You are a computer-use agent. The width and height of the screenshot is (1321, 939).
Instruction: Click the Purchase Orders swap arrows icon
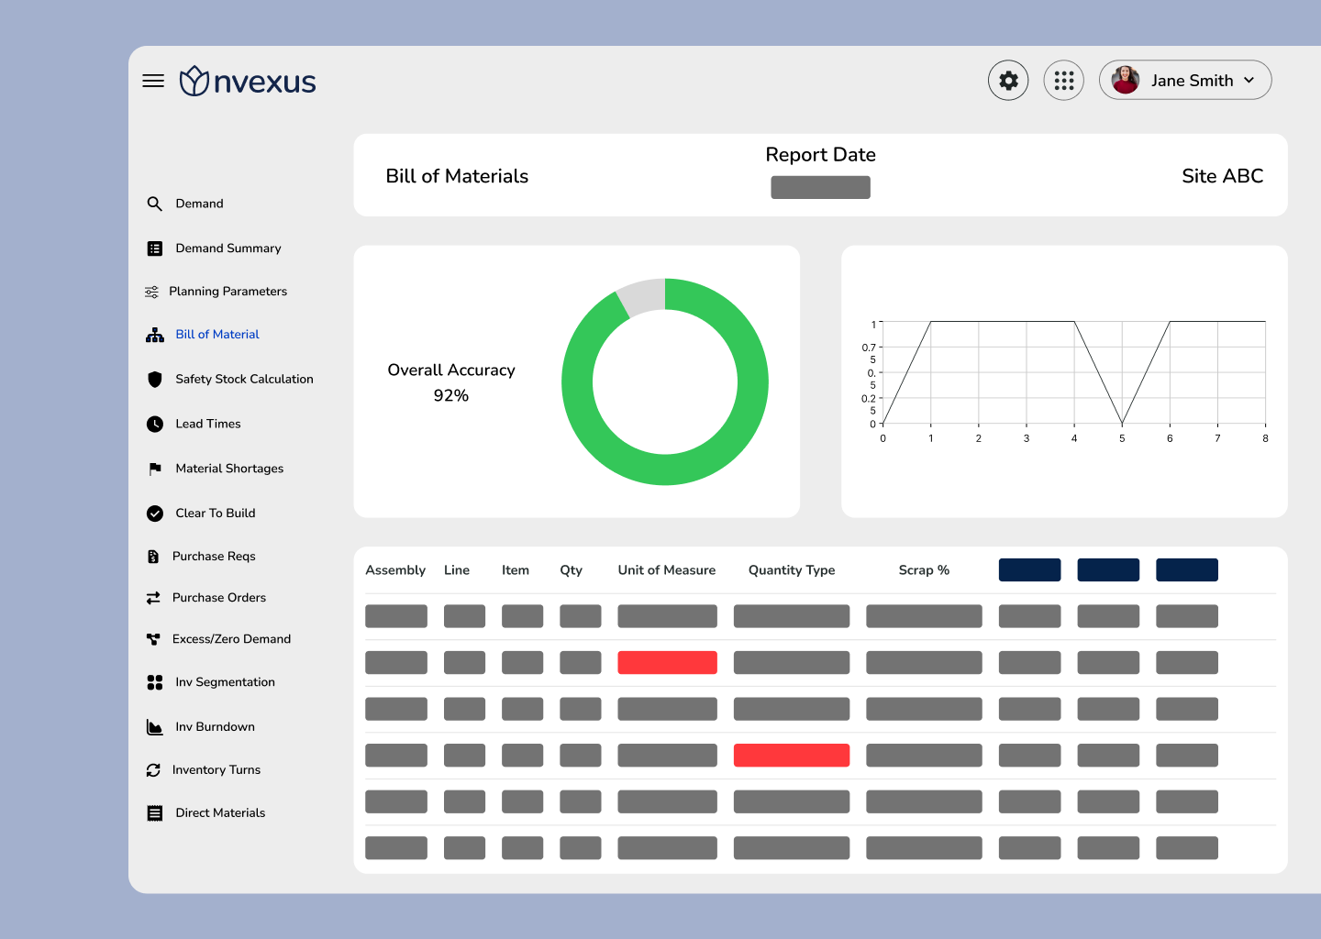tap(153, 598)
